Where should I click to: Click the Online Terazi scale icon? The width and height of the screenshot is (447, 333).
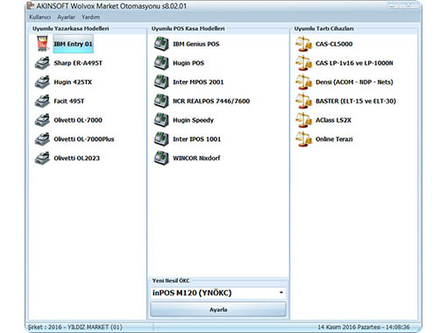[x=303, y=139]
